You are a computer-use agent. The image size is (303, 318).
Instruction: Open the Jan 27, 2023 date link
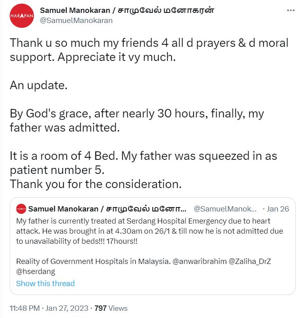pyautogui.click(x=67, y=308)
